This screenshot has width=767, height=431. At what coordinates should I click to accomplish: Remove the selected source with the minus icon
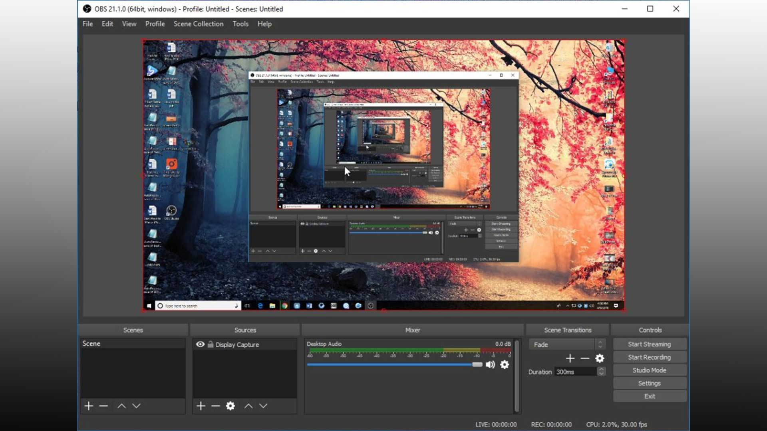(216, 406)
